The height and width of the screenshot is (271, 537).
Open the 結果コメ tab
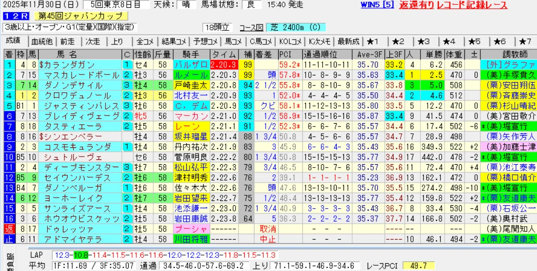174,42
